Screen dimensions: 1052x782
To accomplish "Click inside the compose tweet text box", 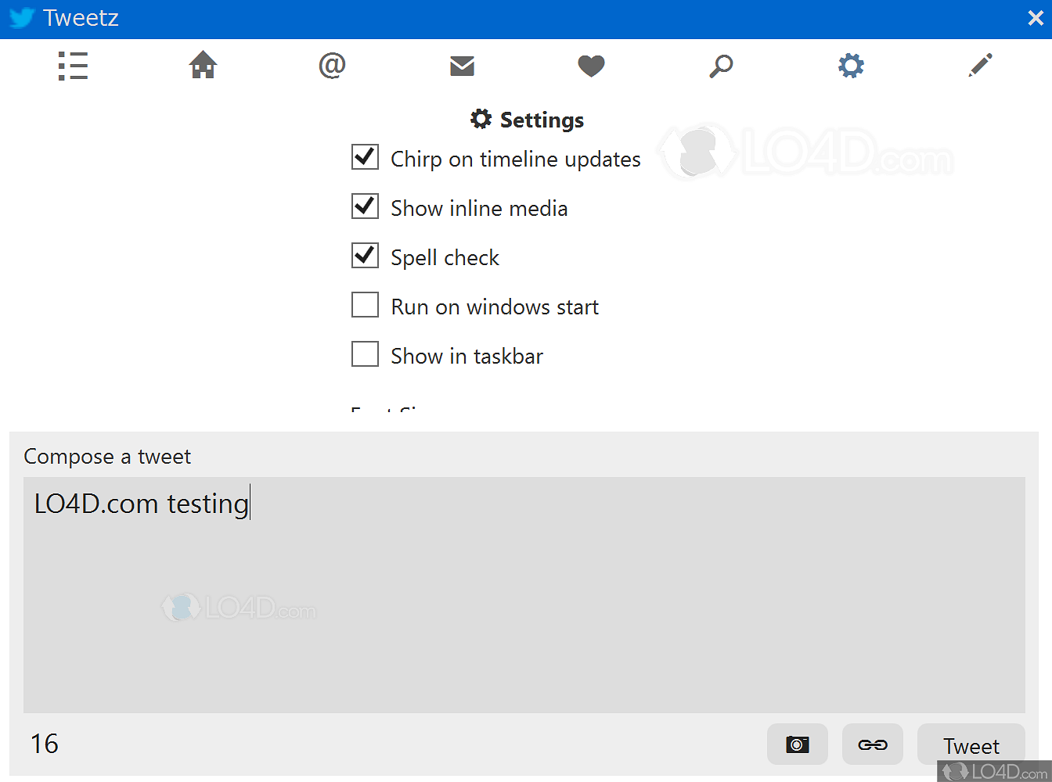I will (x=524, y=594).
